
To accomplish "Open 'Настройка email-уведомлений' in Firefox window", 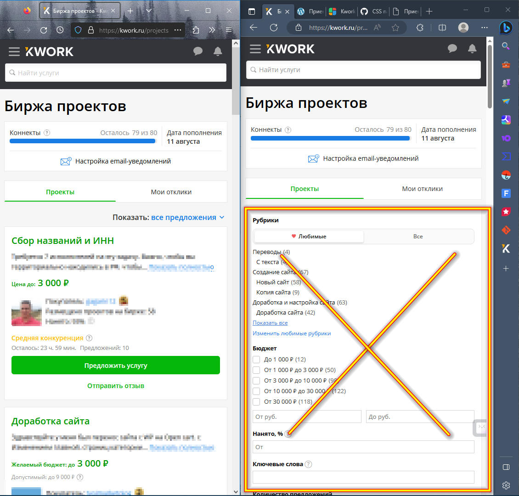I will (116, 161).
